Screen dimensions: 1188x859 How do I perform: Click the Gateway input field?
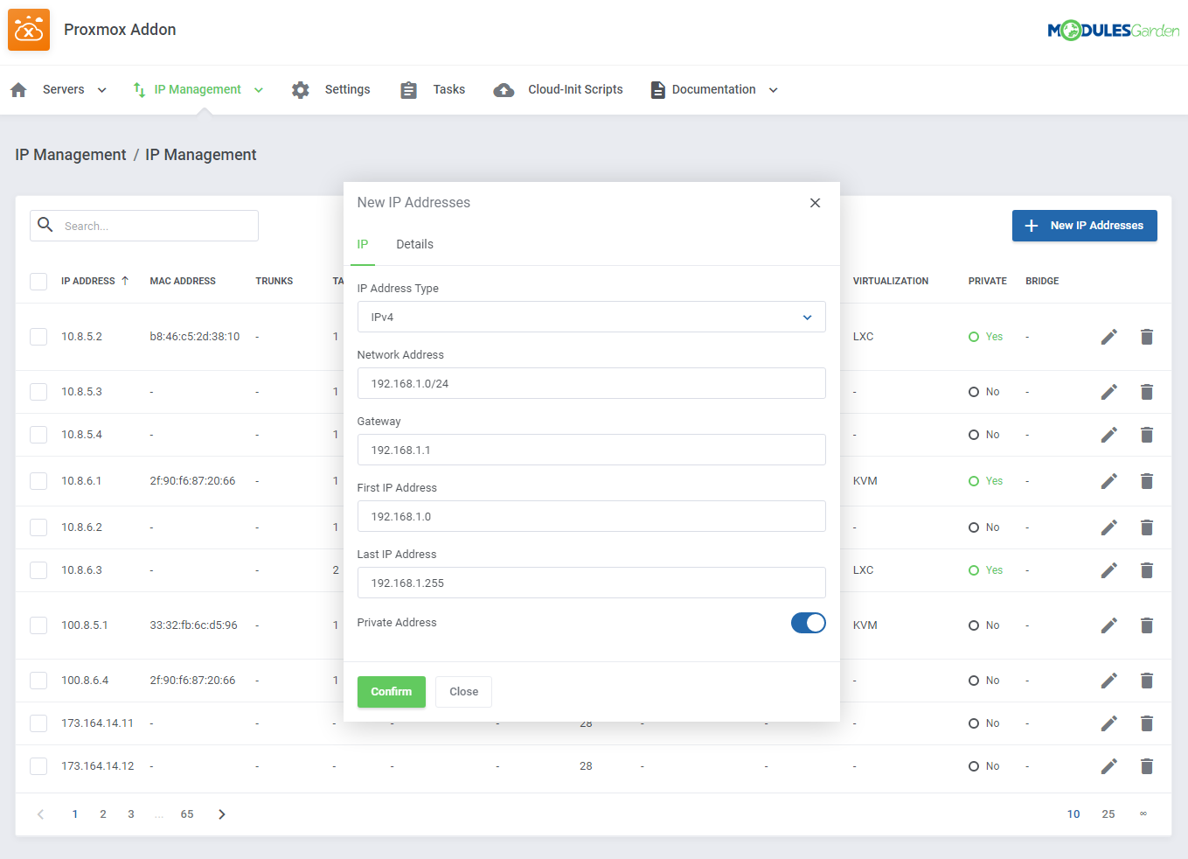(x=591, y=450)
